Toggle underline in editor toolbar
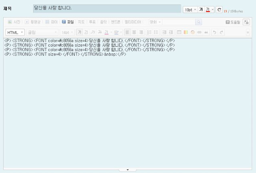 point(86,32)
